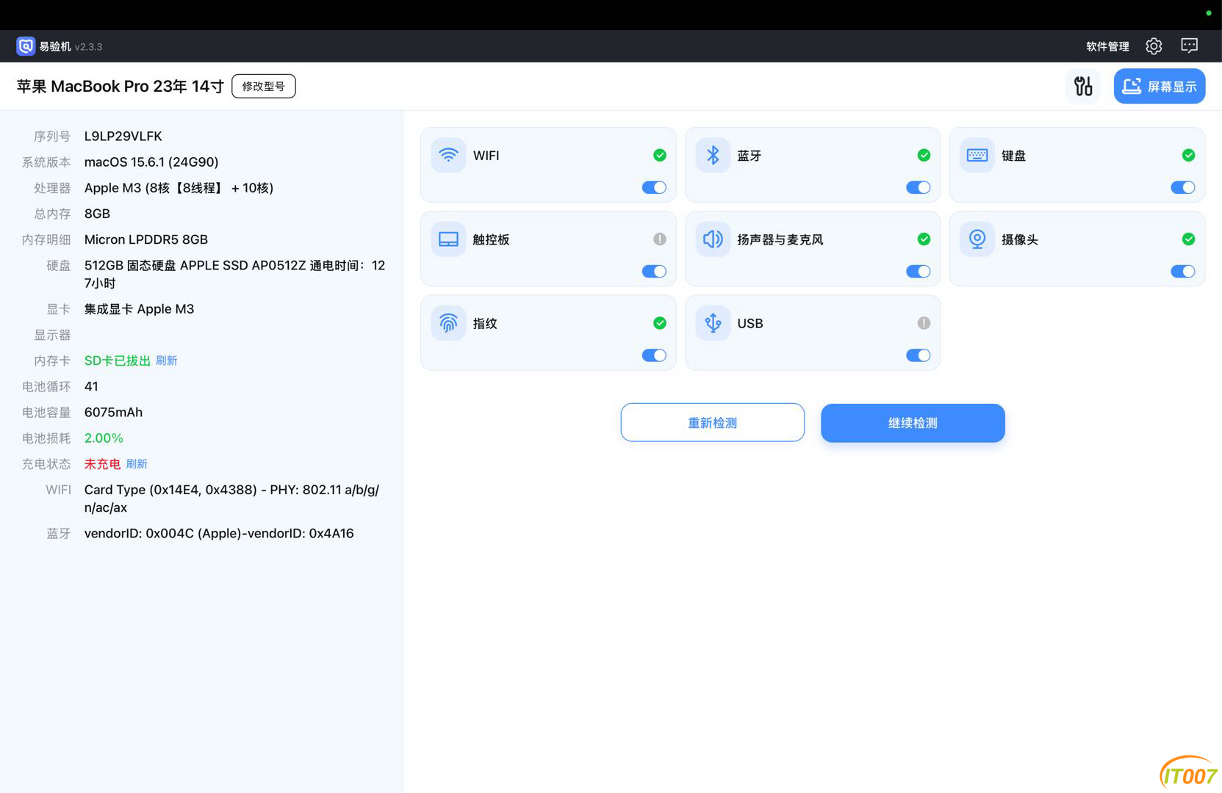The height and width of the screenshot is (793, 1222).
Task: Disable the trackpad (触控板) toggle
Action: coord(654,272)
